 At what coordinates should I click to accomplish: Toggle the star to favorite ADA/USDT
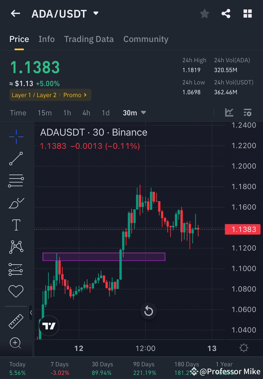tap(204, 13)
